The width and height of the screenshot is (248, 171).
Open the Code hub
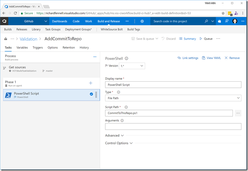76,21
